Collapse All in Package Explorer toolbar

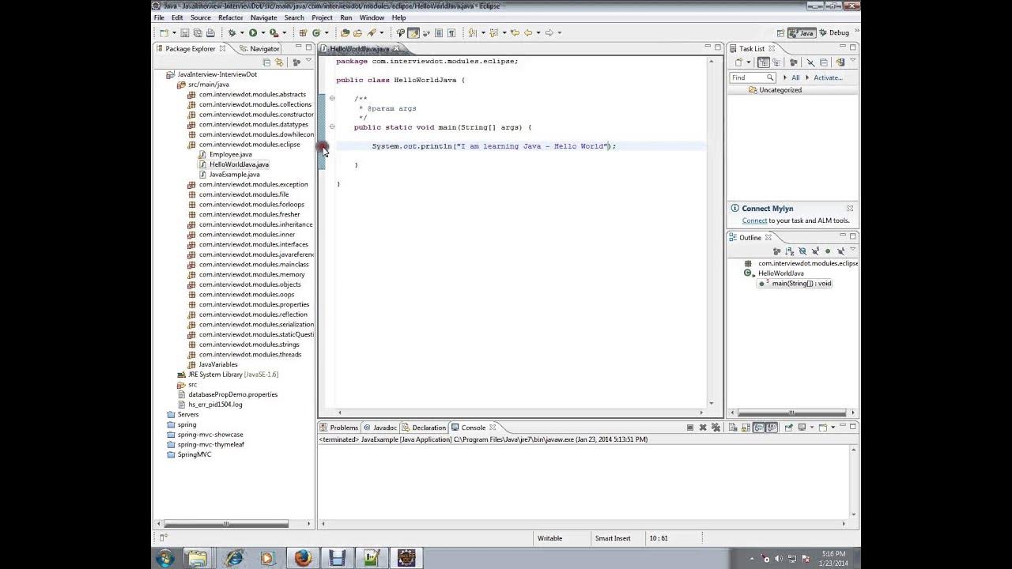pos(266,62)
